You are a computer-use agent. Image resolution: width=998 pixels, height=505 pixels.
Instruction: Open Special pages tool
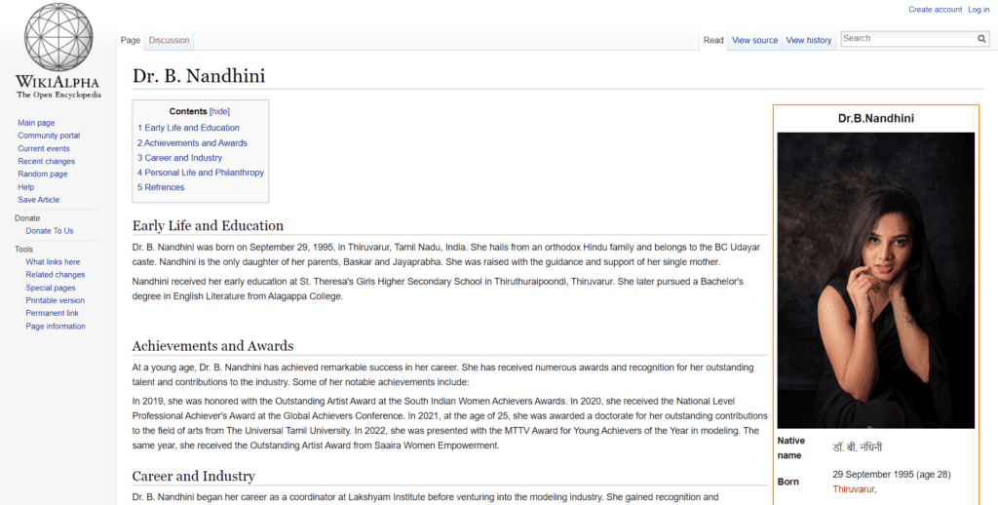(51, 288)
